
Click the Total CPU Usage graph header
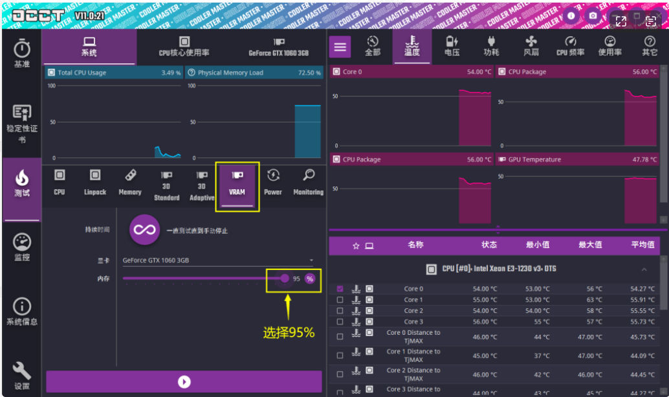(x=114, y=73)
